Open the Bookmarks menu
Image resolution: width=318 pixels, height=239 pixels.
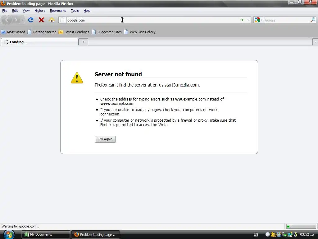tap(58, 11)
